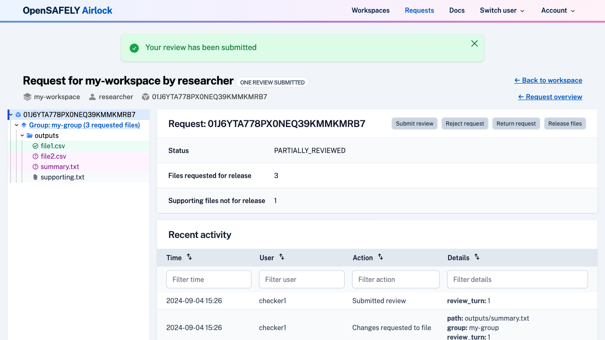The height and width of the screenshot is (340, 605).
Task: Click the green success checkmark icon
Action: pyautogui.click(x=134, y=48)
